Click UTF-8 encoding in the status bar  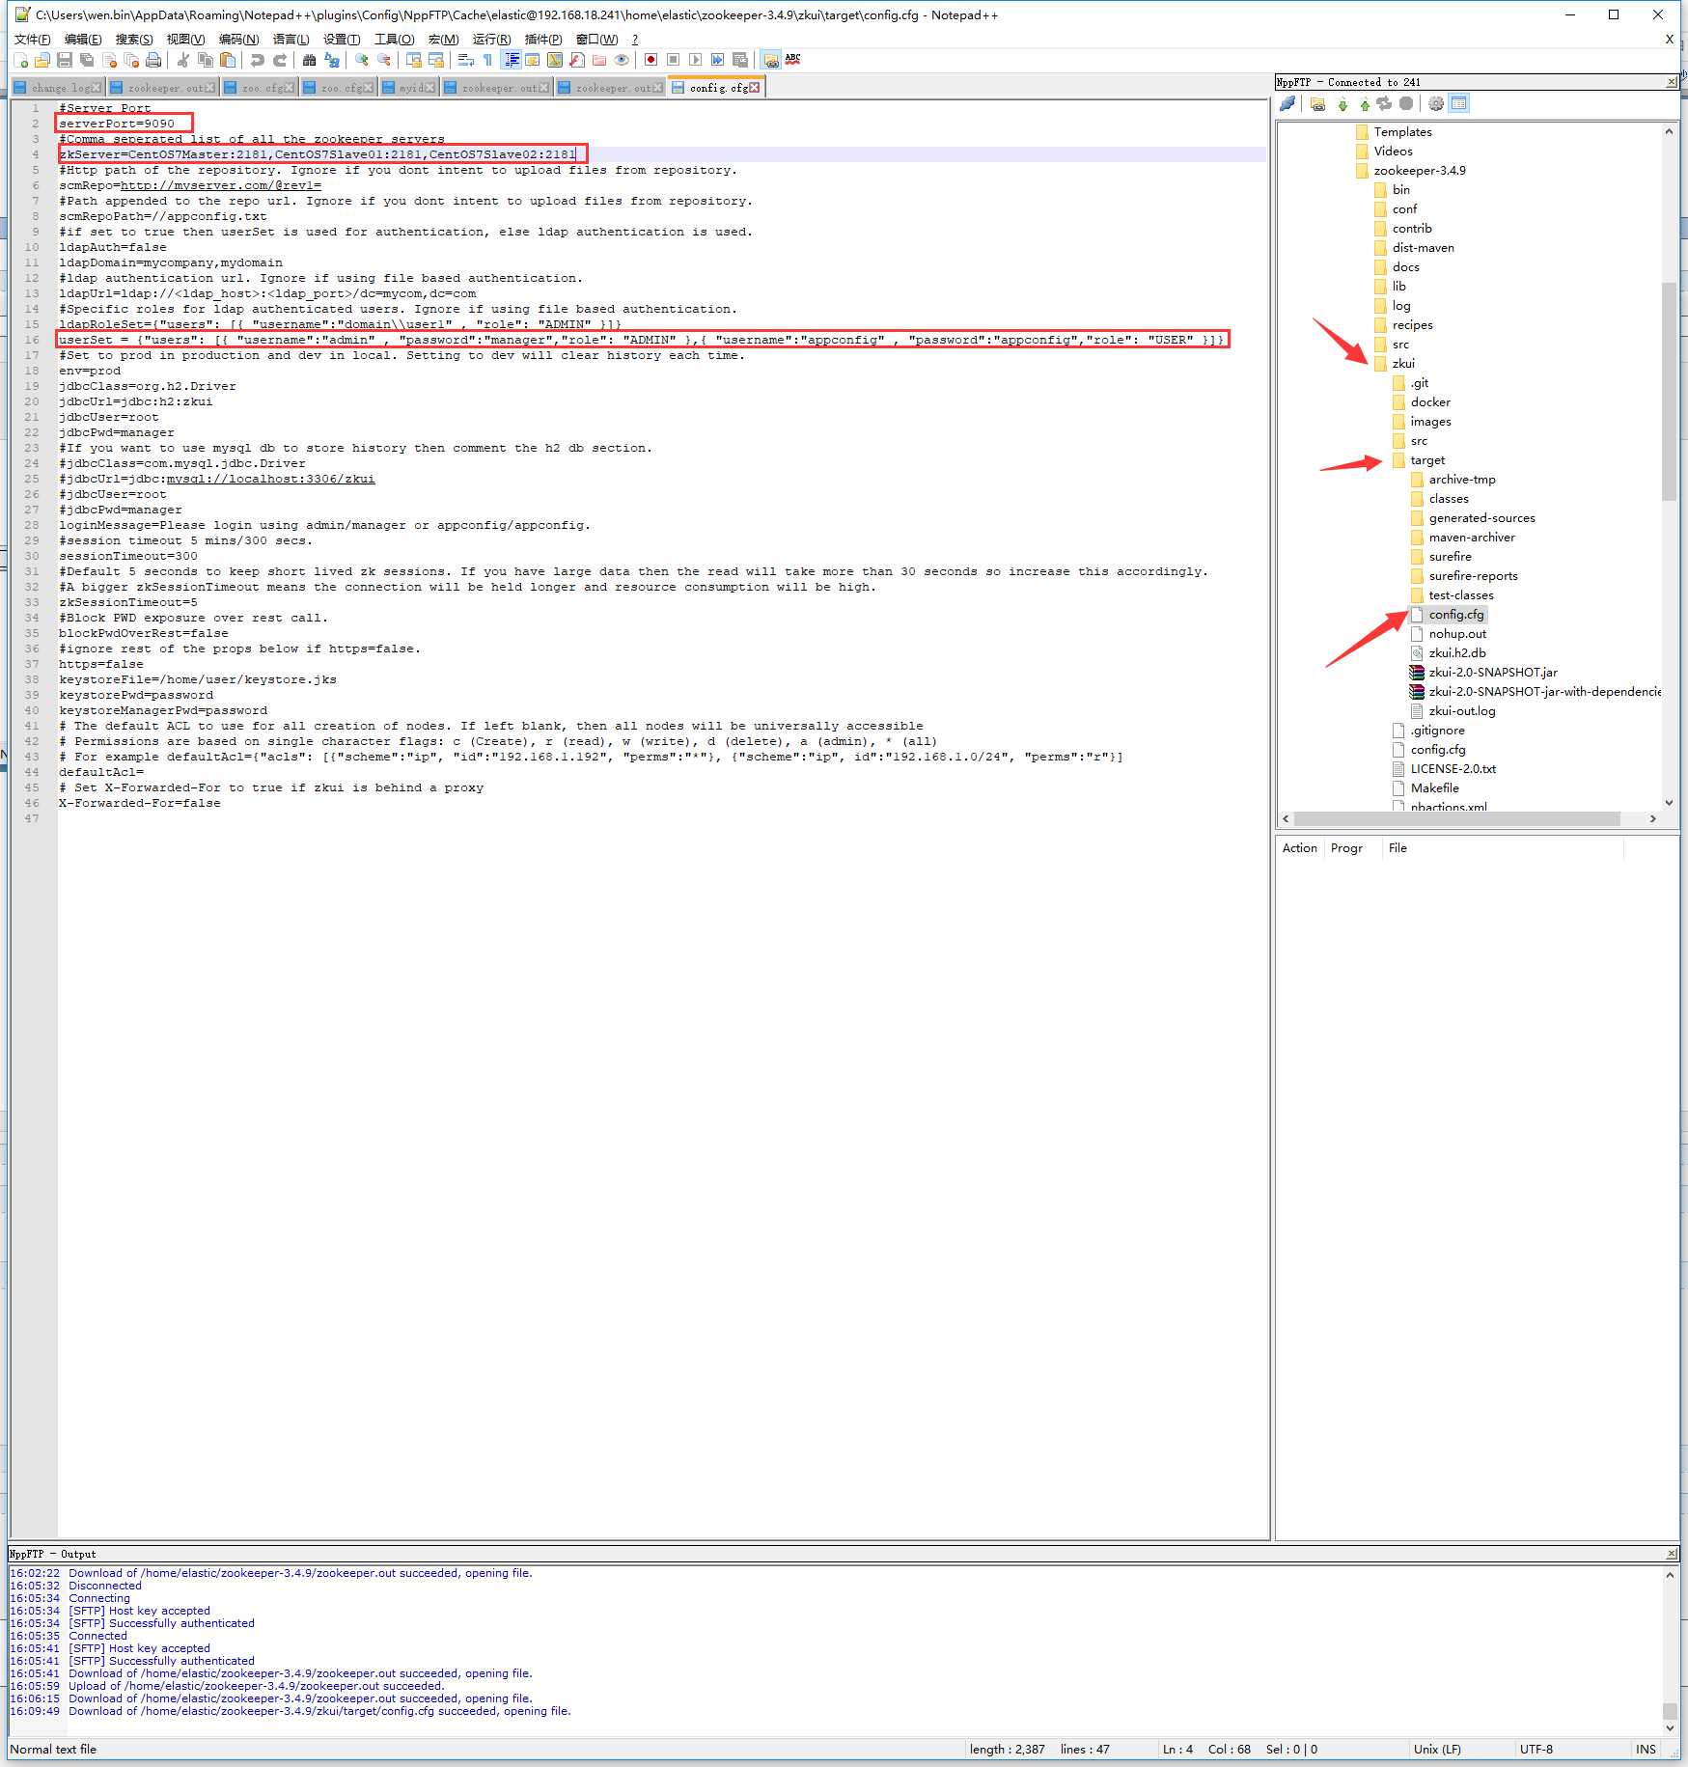(x=1536, y=1749)
